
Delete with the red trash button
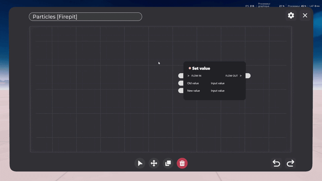click(182, 163)
